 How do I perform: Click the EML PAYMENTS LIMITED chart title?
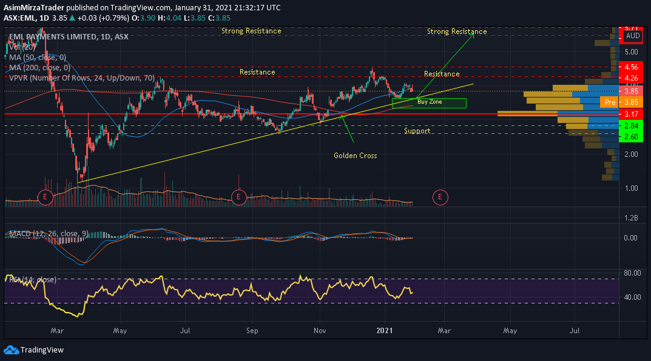click(x=69, y=37)
